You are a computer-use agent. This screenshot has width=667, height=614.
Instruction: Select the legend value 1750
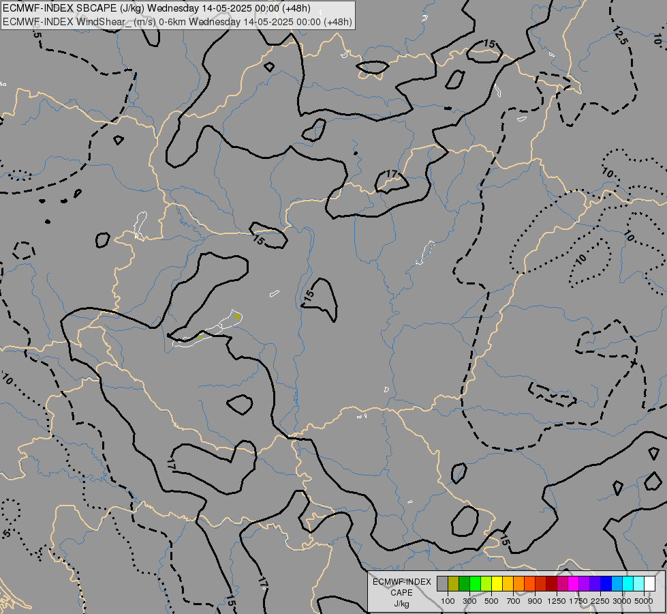[579, 601]
